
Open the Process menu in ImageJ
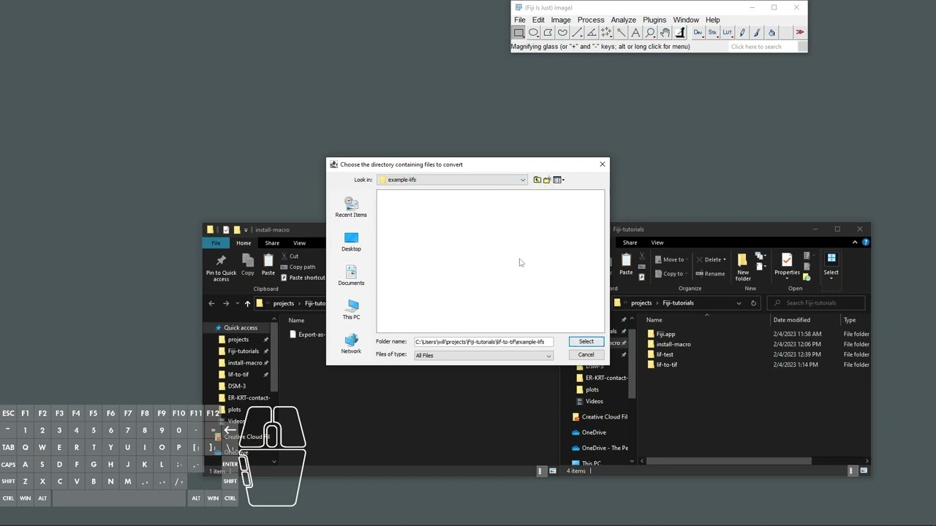click(x=591, y=20)
